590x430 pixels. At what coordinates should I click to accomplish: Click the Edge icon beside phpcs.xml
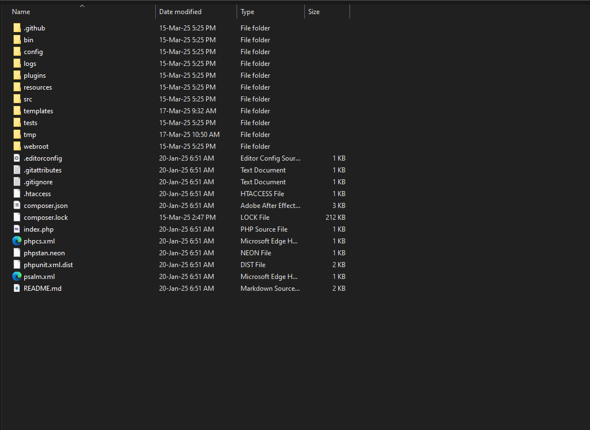[x=17, y=241]
